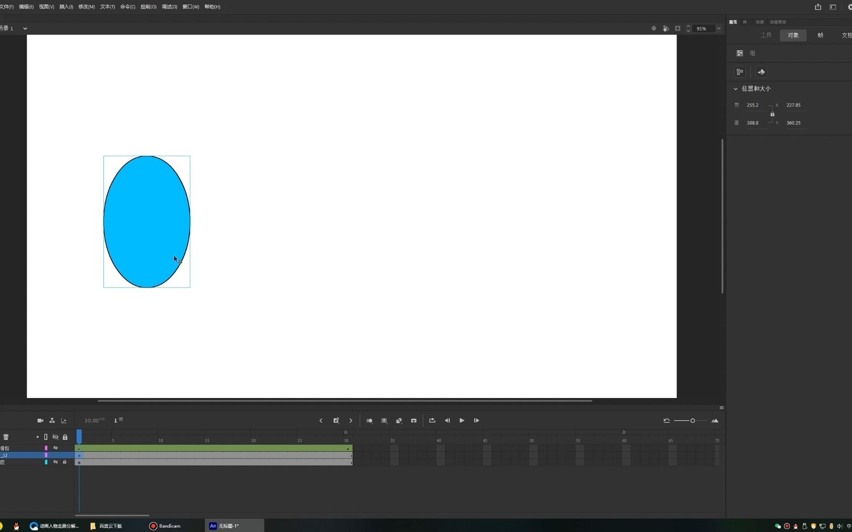Screen dimensions: 852x532
Task: Click the X position field 227.85
Action: point(796,105)
